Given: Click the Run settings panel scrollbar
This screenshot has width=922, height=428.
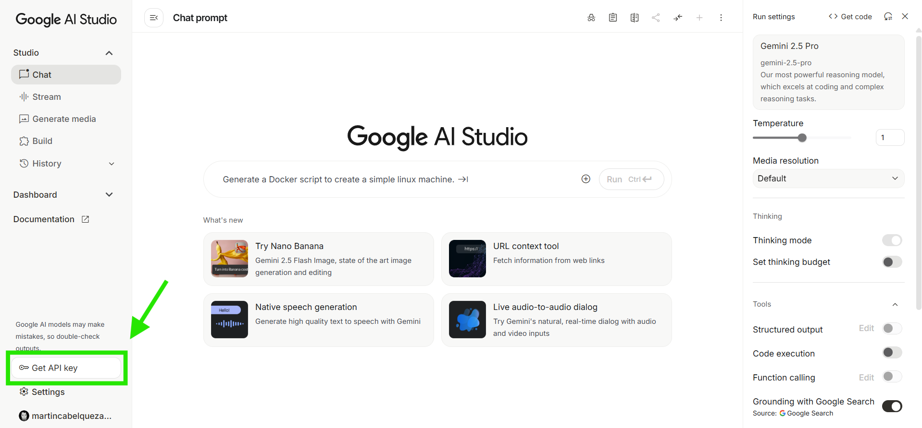Looking at the screenshot, I should pos(919,172).
